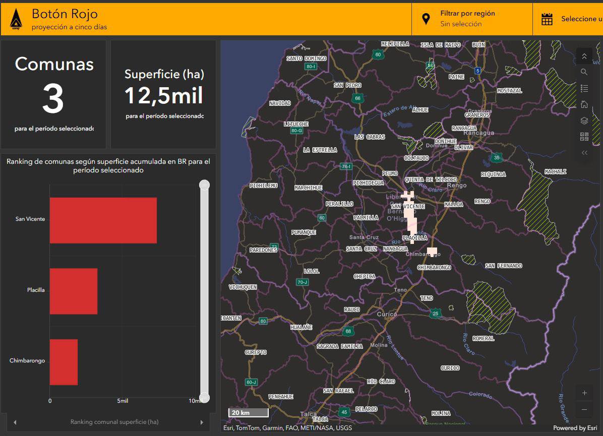Reset map to home extent

584,104
